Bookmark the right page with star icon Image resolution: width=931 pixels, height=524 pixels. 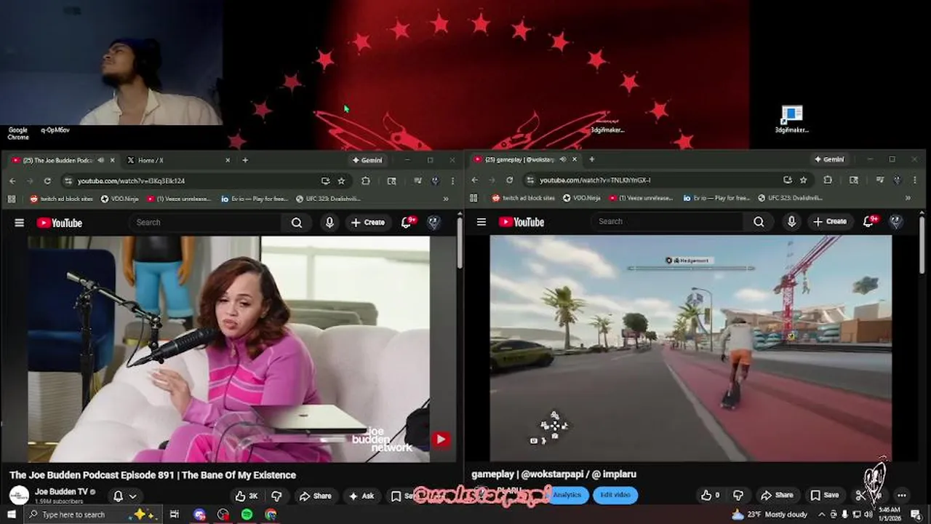coord(803,180)
